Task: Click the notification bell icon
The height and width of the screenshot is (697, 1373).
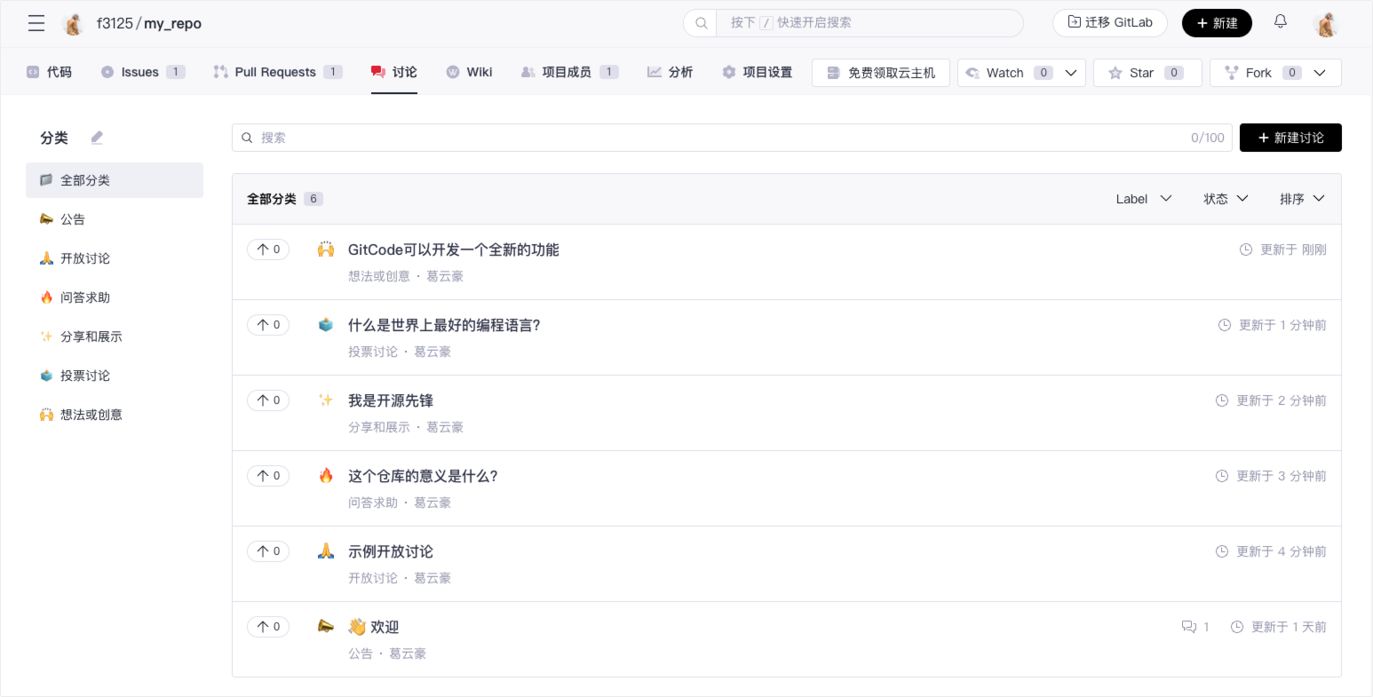Action: (1280, 22)
